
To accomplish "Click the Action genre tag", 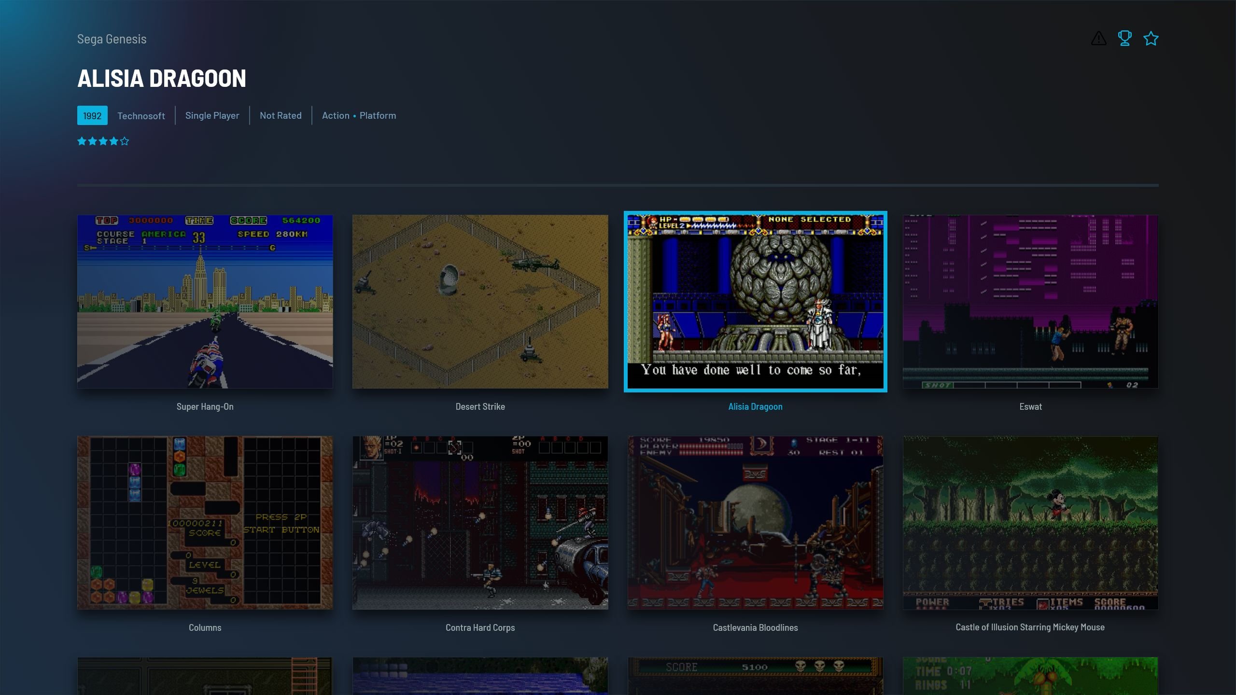I will coord(336,115).
